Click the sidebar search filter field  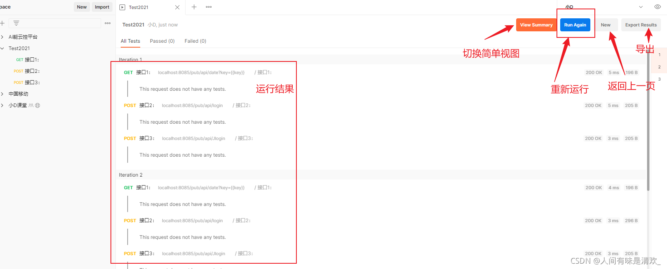(x=54, y=23)
